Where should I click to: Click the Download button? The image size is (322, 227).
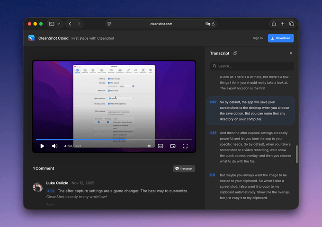point(281,38)
